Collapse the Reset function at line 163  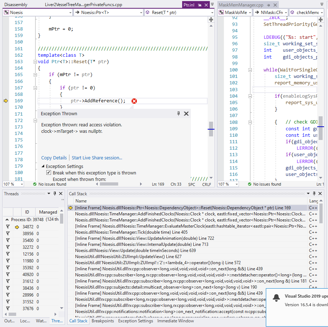(35, 62)
